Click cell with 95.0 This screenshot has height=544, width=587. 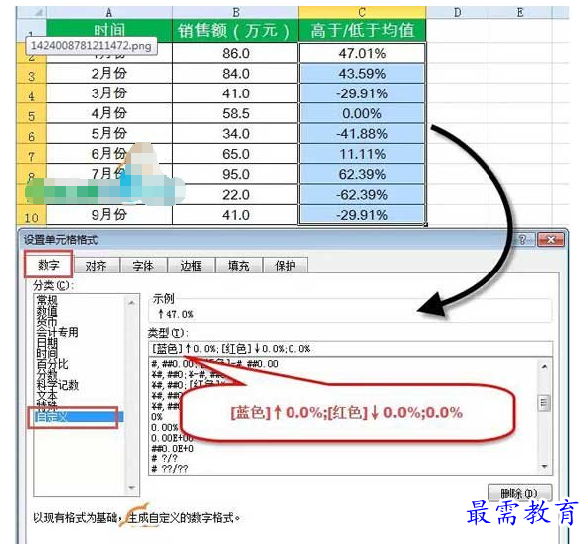236,174
